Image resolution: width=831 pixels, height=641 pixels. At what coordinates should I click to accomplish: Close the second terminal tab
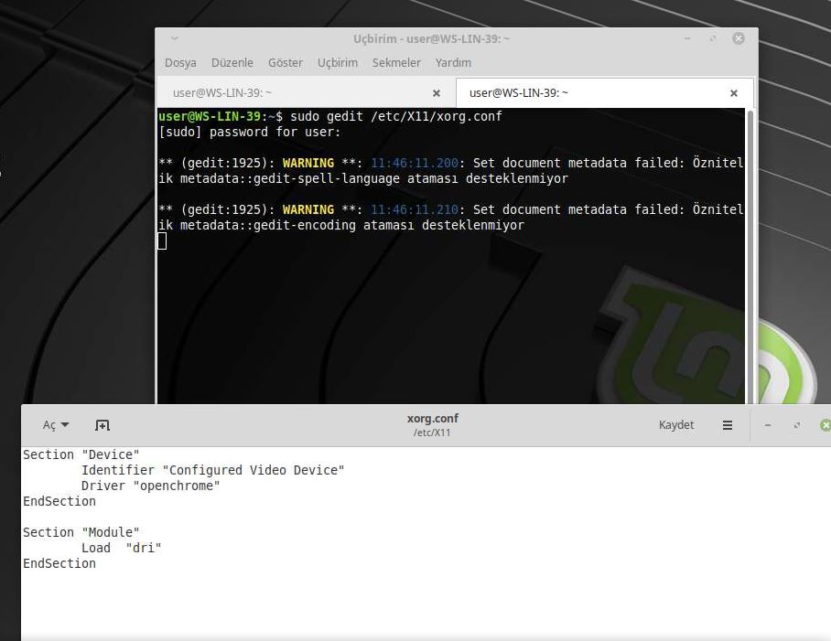(733, 93)
